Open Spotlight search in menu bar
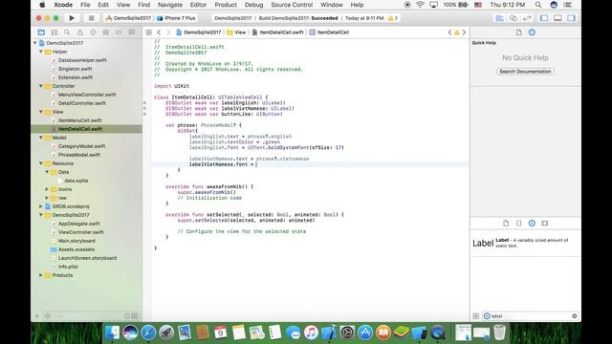The image size is (612, 344). (538, 5)
